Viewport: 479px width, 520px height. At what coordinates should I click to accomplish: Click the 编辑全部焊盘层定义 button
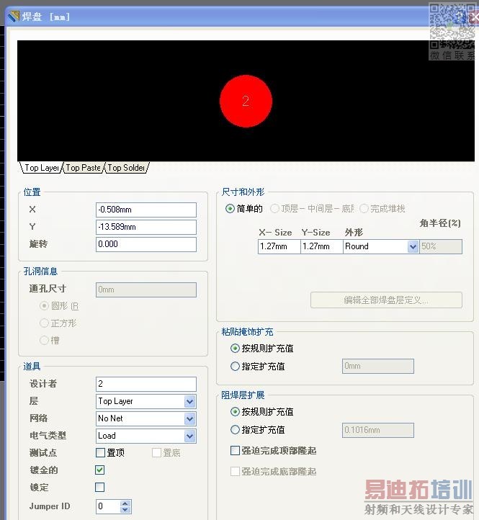coord(386,300)
